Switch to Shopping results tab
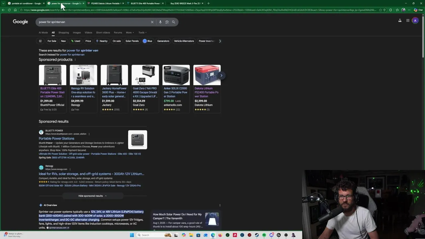This screenshot has height=239, width=425. 64,33
